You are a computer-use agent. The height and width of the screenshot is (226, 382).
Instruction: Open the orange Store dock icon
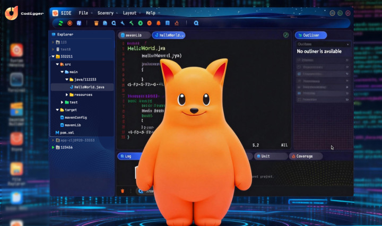point(16,139)
